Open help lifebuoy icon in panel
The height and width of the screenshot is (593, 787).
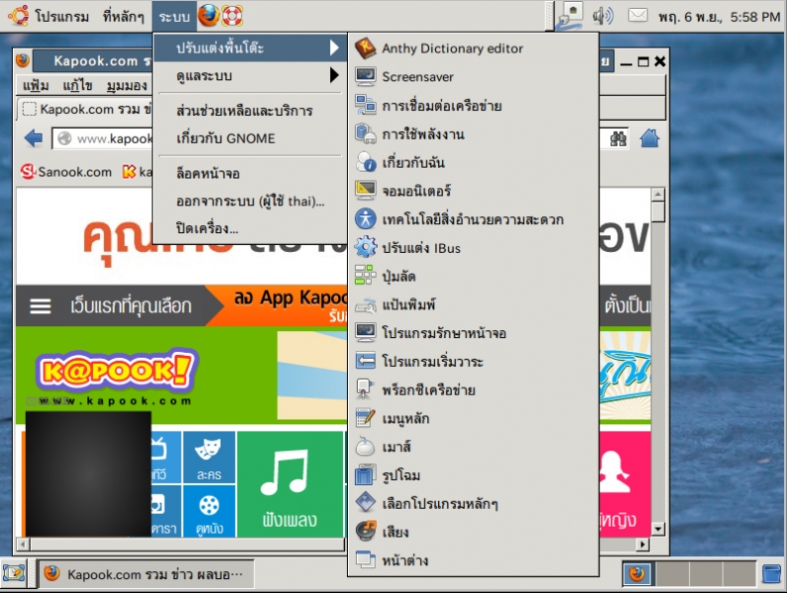[x=232, y=16]
